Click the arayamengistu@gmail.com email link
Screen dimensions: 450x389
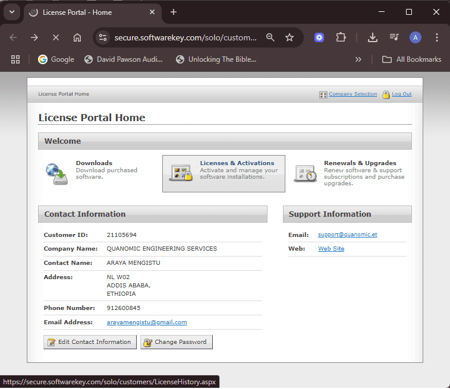(x=147, y=322)
